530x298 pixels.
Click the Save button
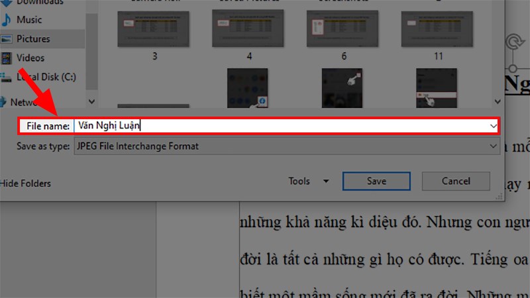(x=376, y=181)
